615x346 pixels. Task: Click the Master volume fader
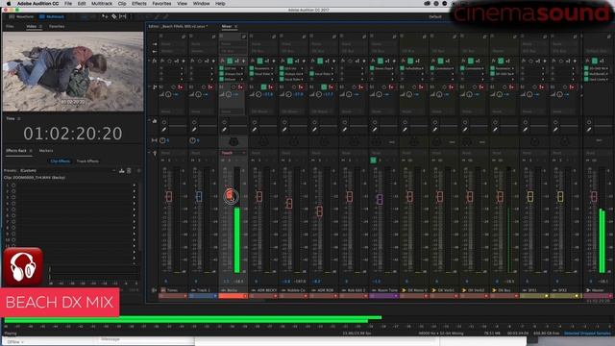click(x=594, y=196)
